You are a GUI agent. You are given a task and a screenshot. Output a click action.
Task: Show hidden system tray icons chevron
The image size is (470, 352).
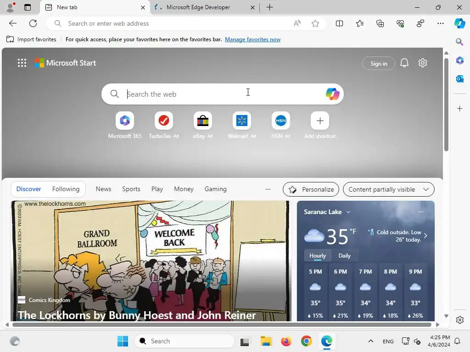pos(371,341)
